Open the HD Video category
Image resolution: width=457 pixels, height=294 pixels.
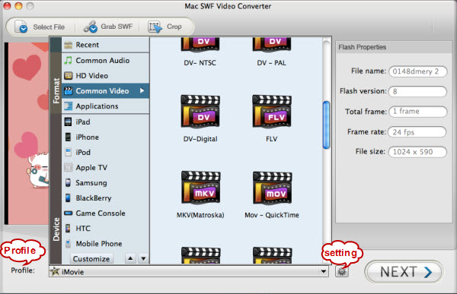pos(106,76)
